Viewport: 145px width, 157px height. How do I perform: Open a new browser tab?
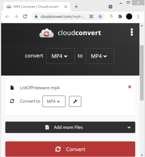click(76, 7)
